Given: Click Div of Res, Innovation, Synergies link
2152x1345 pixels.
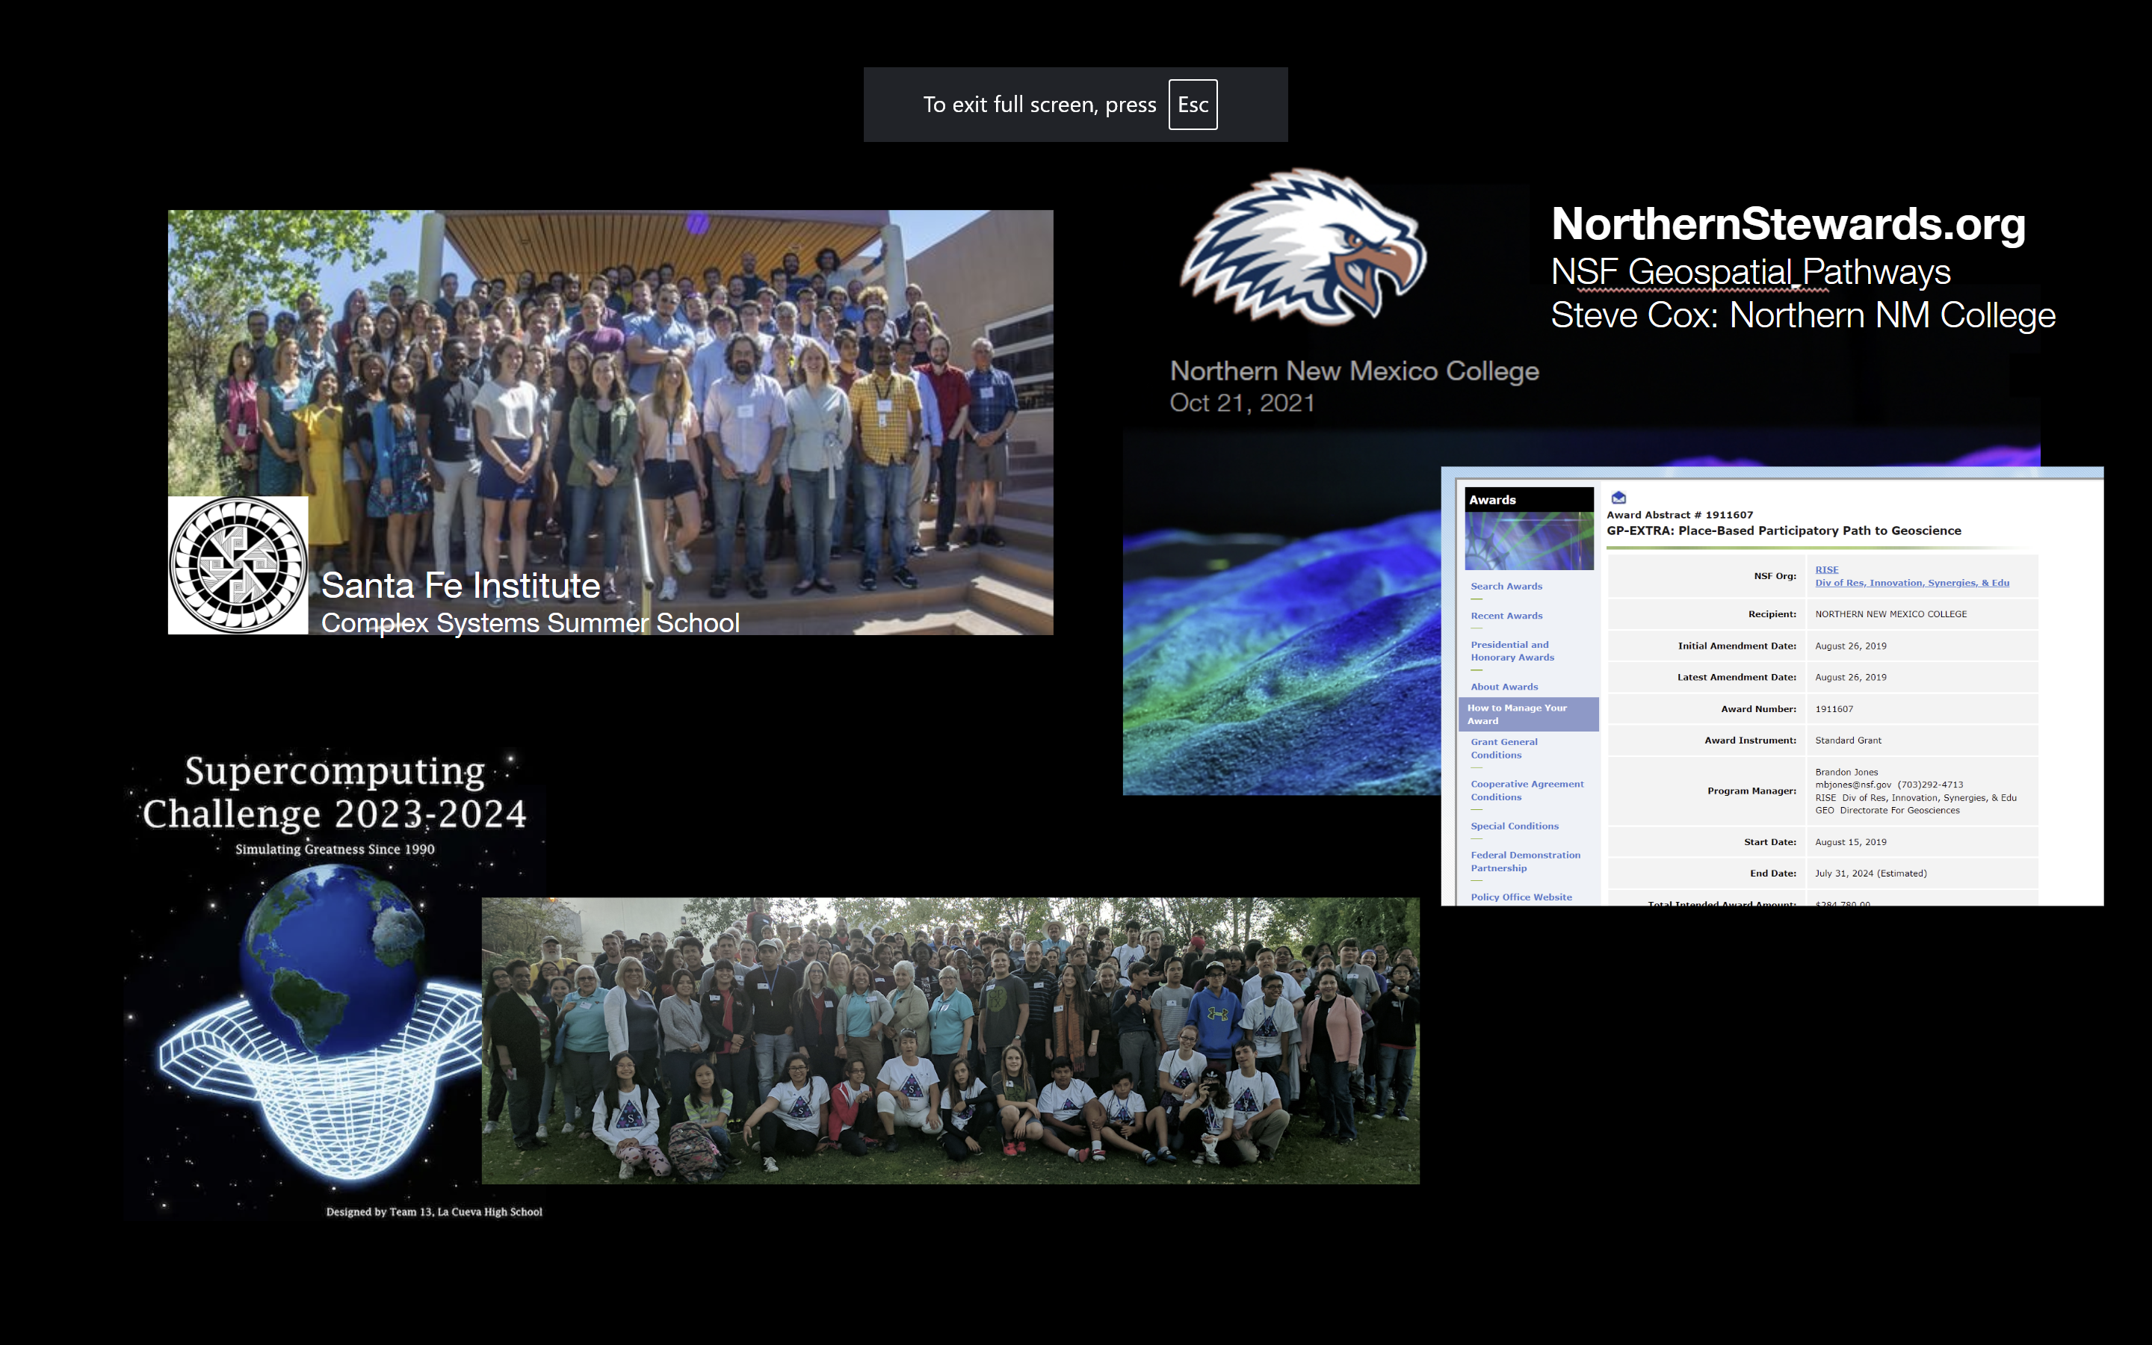Looking at the screenshot, I should (x=1911, y=584).
